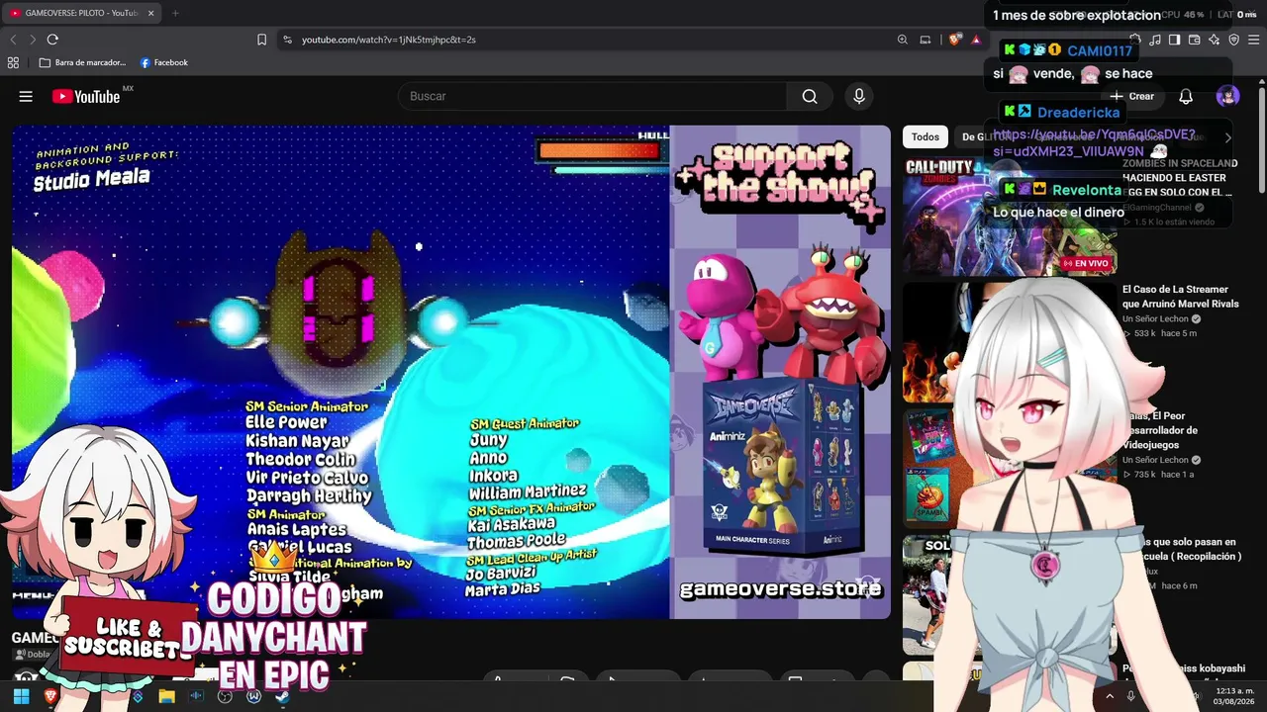Screen dimensions: 1267x712
Task: Open the gameoverse.store link in the video
Action: tap(780, 589)
